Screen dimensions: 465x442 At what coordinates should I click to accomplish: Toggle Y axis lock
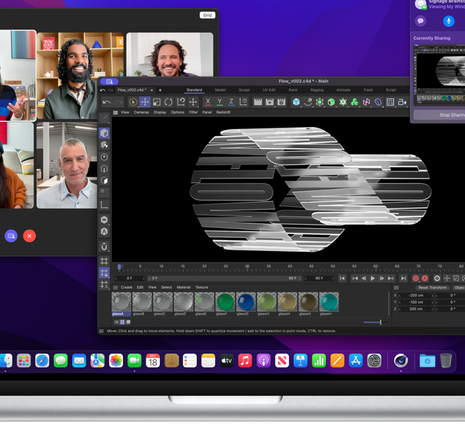pyautogui.click(x=219, y=102)
